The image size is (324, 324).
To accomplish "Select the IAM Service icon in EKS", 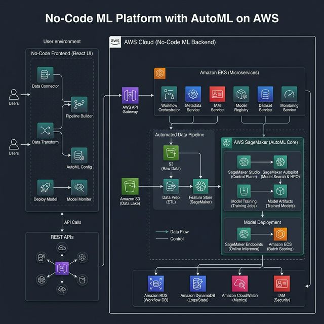I will tap(217, 94).
